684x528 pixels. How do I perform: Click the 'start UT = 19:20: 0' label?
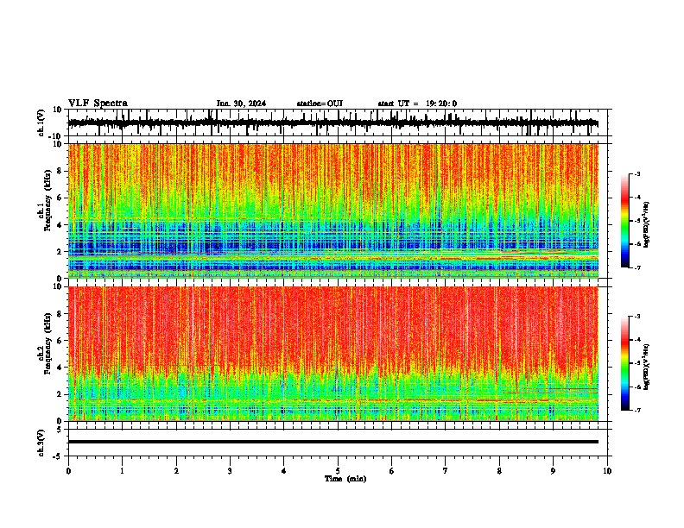pos(417,104)
